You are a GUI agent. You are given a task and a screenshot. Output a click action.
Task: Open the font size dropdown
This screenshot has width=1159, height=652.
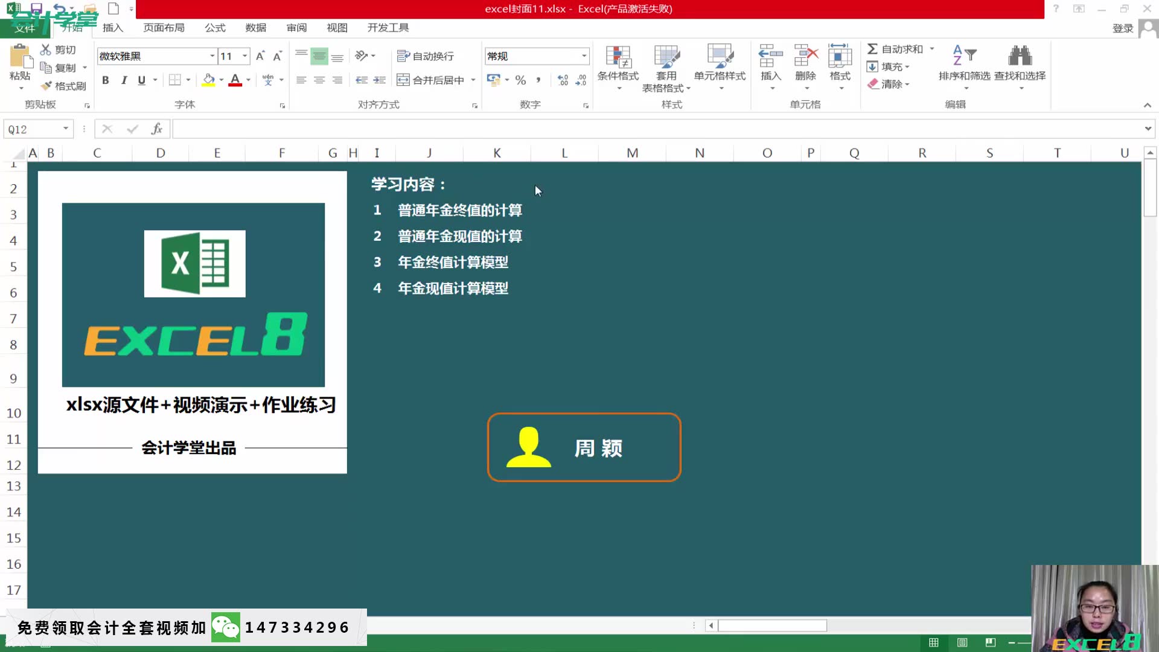coord(243,56)
